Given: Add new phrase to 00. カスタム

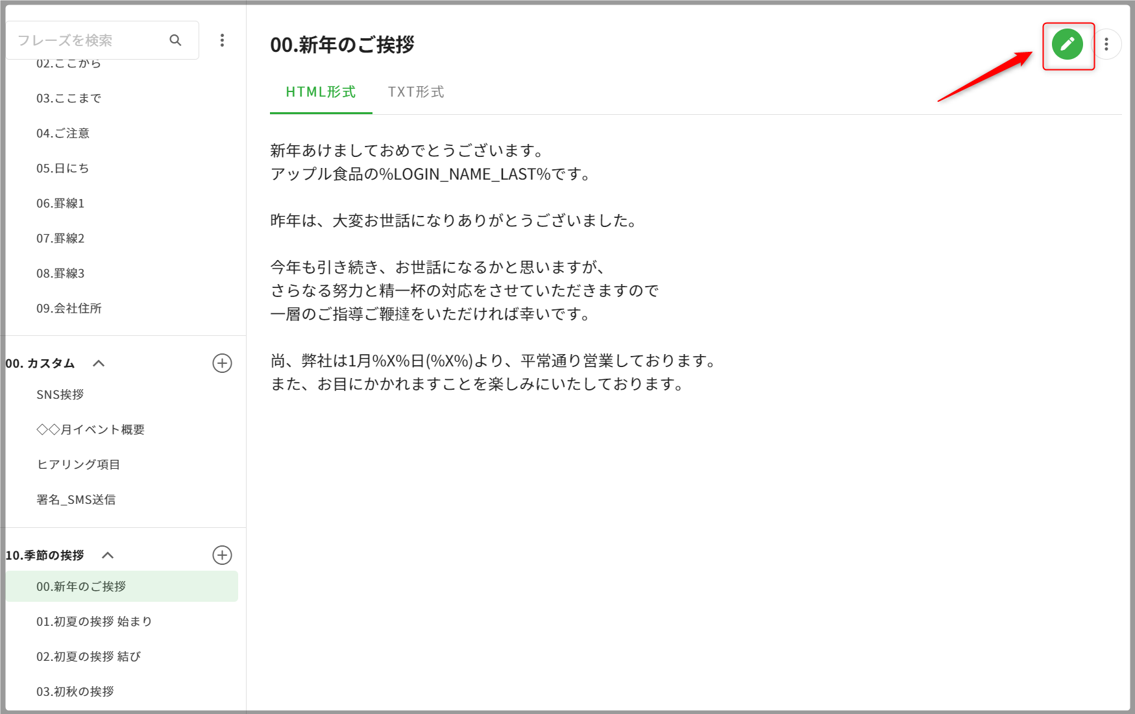Looking at the screenshot, I should click(x=222, y=363).
